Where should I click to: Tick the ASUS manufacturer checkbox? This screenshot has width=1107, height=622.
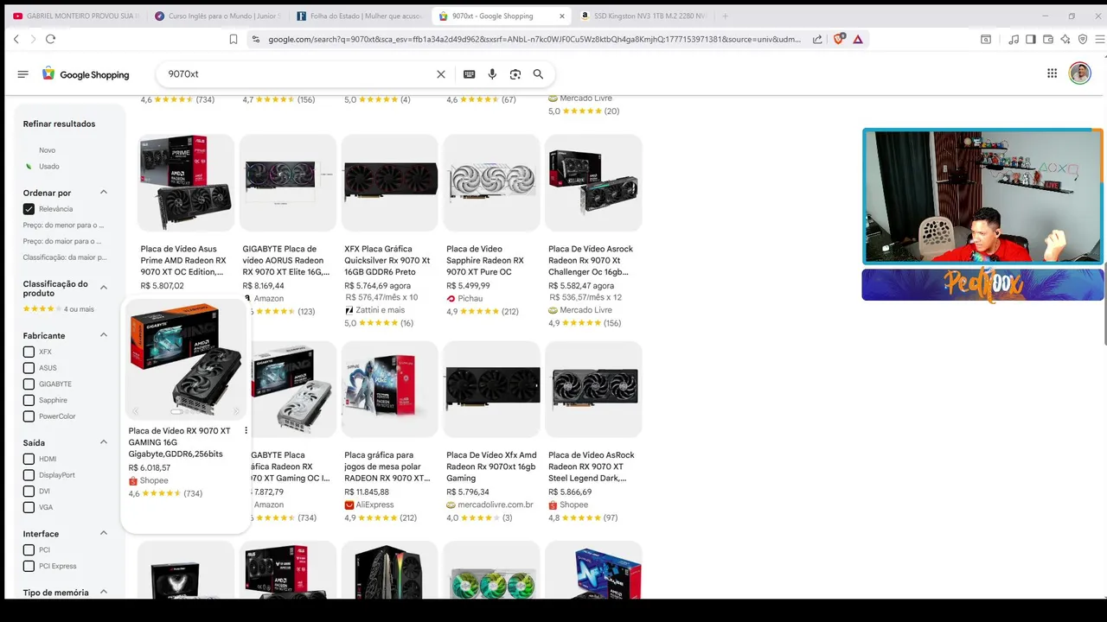[29, 368]
